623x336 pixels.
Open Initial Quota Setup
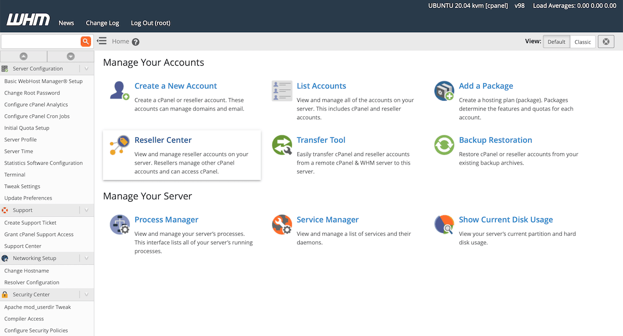pyautogui.click(x=26, y=128)
